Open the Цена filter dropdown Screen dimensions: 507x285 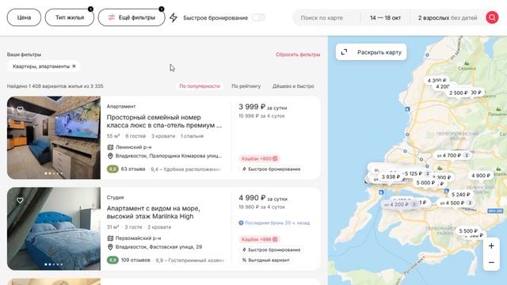24,17
